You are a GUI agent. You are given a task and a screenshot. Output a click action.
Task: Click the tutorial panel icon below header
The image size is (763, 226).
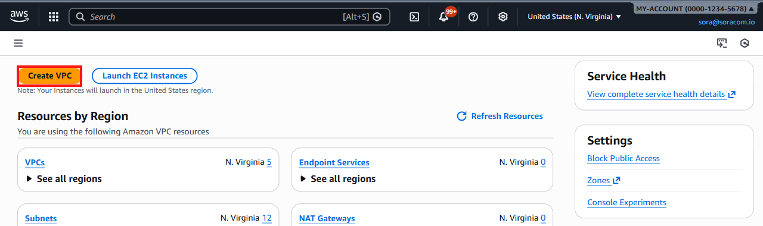pos(722,43)
